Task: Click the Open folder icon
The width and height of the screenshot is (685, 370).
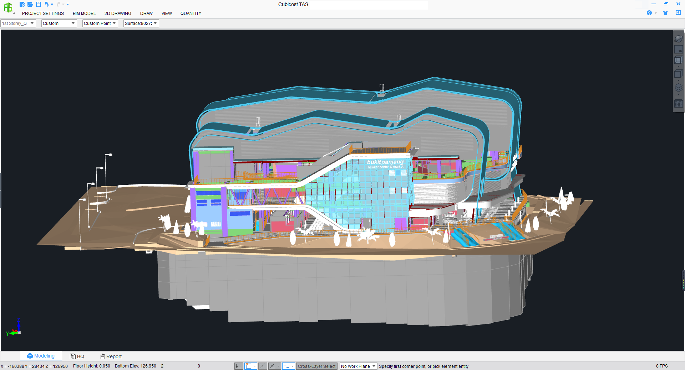Action: 30,4
